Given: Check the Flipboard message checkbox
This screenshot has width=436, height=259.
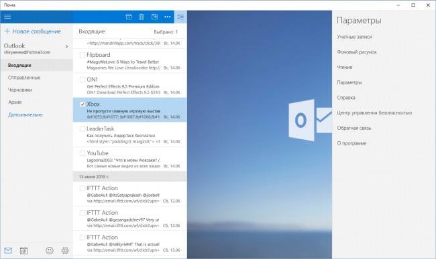Looking at the screenshot, I should point(83,55).
